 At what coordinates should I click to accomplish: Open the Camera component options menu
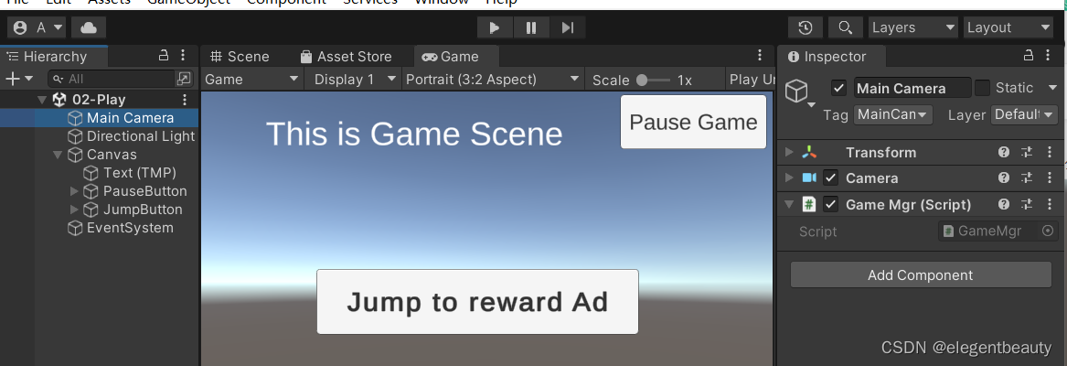point(1049,178)
